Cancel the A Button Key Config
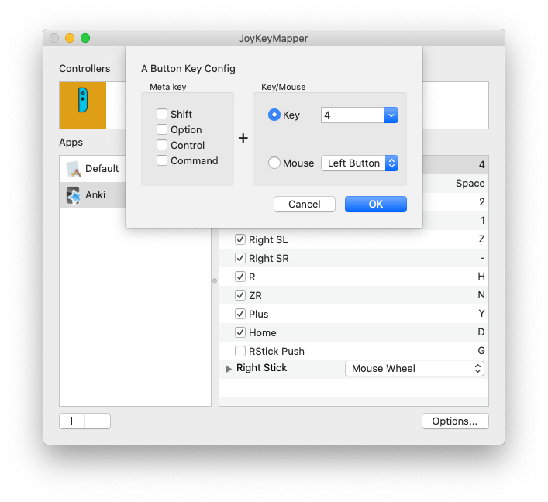The height and width of the screenshot is (502, 548). coord(305,204)
